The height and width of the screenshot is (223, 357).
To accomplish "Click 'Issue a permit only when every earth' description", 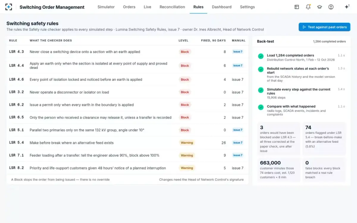I will (x=82, y=105).
